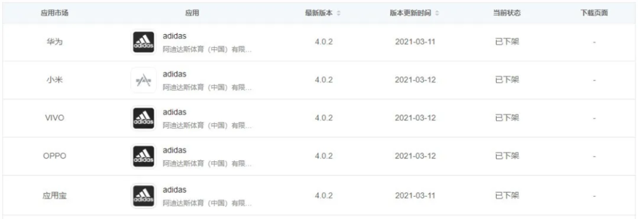The width and height of the screenshot is (638, 219).
Task: Open the adidas app name in 应用宝 row
Action: (174, 190)
